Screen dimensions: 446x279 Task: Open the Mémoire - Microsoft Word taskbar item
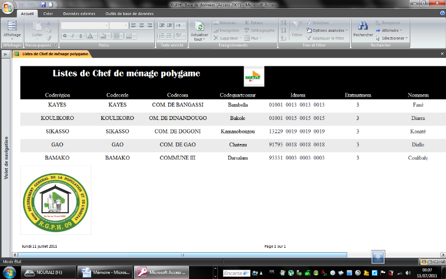pyautogui.click(x=105, y=272)
